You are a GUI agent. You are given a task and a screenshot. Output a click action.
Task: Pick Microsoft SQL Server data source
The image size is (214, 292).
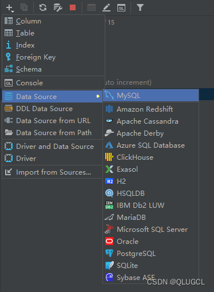point(151,229)
